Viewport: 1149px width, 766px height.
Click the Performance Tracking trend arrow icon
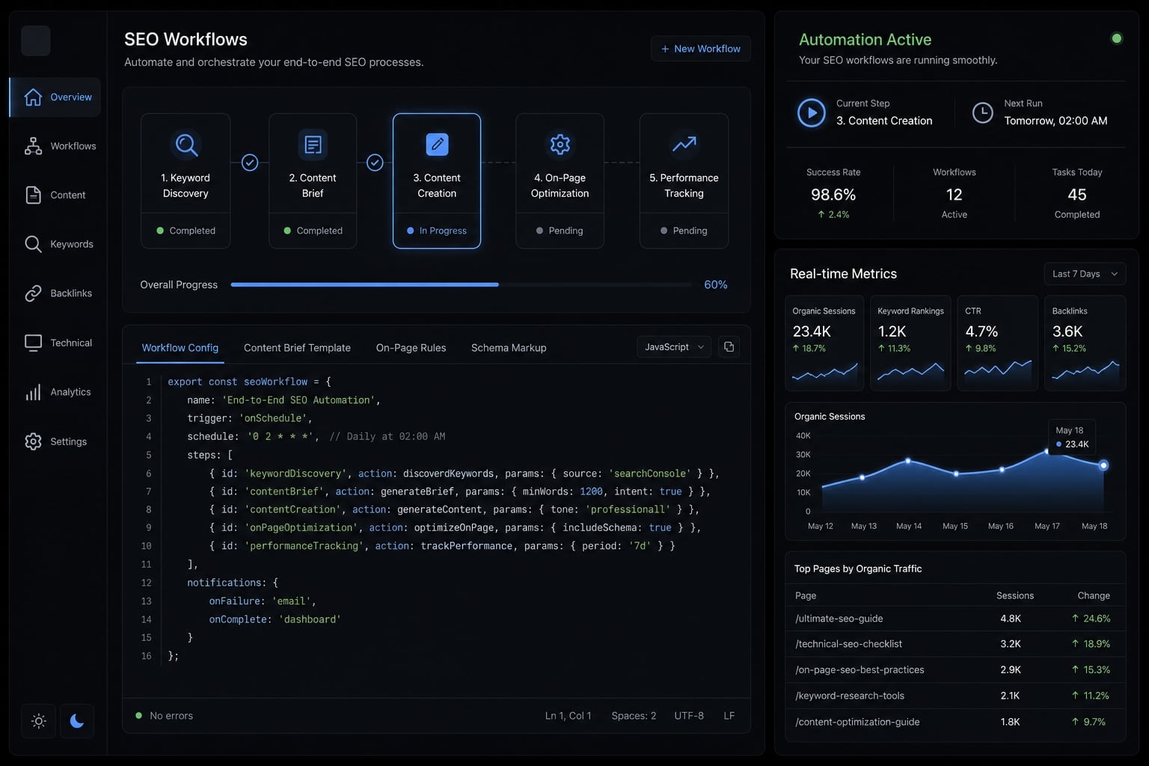(684, 144)
